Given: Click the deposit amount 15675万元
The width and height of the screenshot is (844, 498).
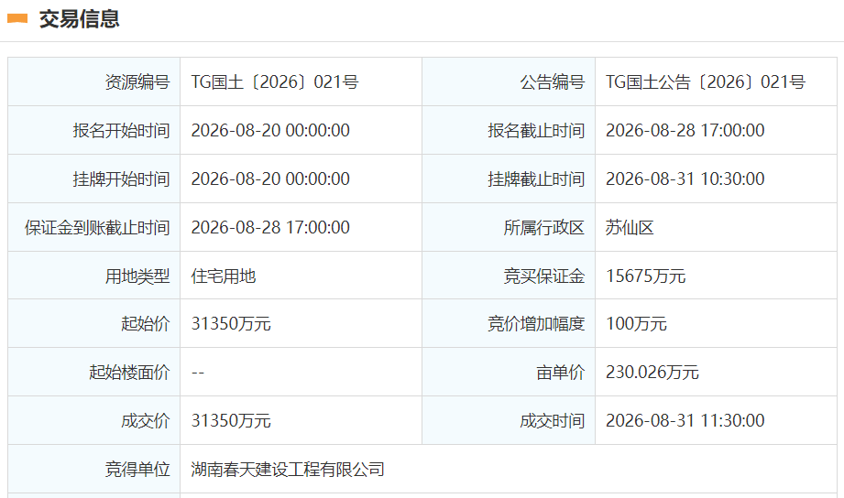Looking at the screenshot, I should pyautogui.click(x=645, y=276).
